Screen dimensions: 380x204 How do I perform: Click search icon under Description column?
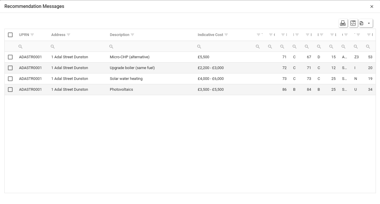pyautogui.click(x=111, y=47)
